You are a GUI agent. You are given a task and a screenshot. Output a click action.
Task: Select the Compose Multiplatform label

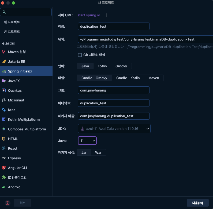click(27, 129)
